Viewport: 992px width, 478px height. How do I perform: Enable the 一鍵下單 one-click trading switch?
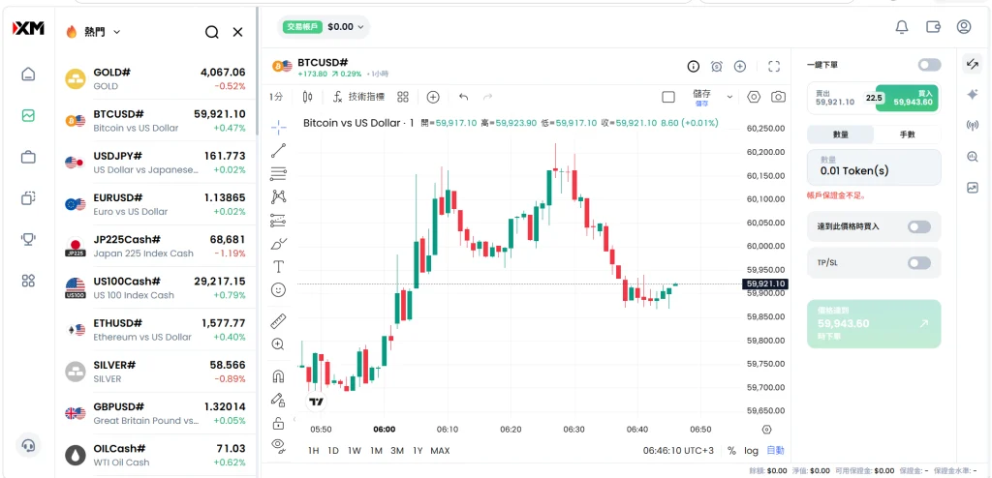929,65
